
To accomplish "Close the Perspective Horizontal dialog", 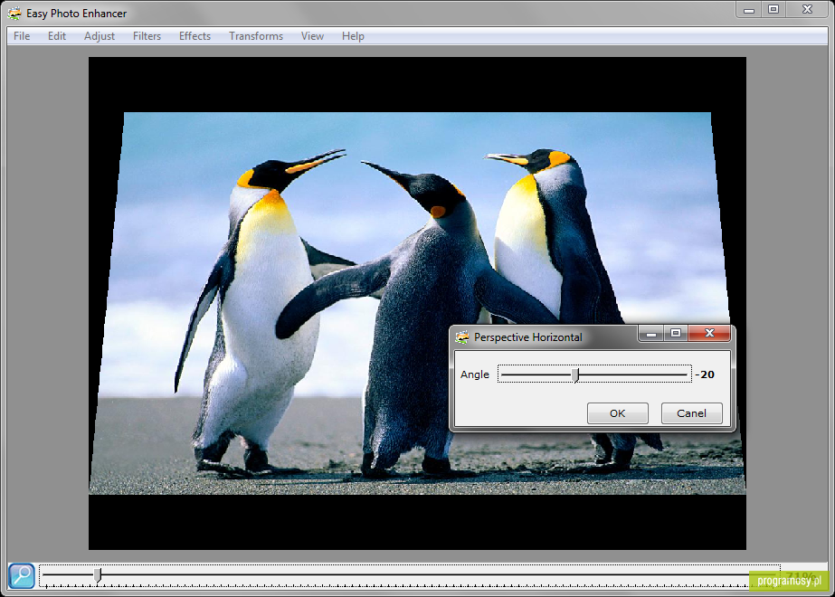I will [x=709, y=334].
